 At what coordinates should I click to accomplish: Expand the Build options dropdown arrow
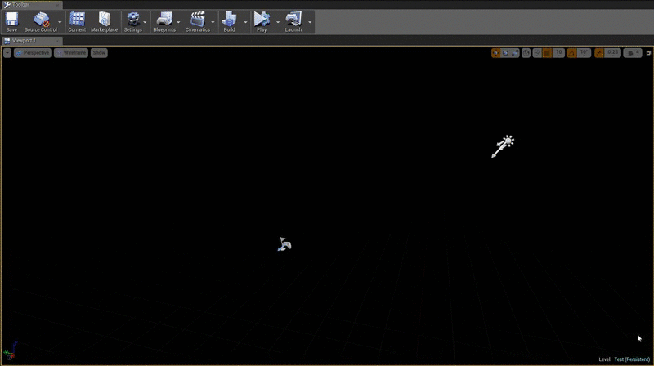click(245, 22)
